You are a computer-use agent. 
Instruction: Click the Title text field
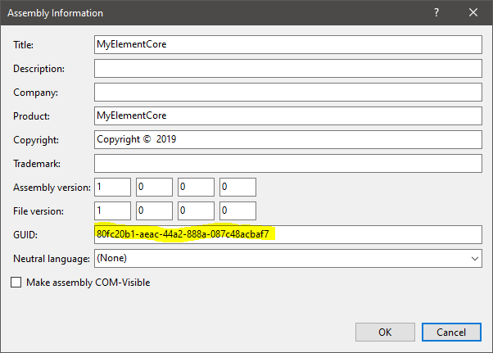(288, 44)
